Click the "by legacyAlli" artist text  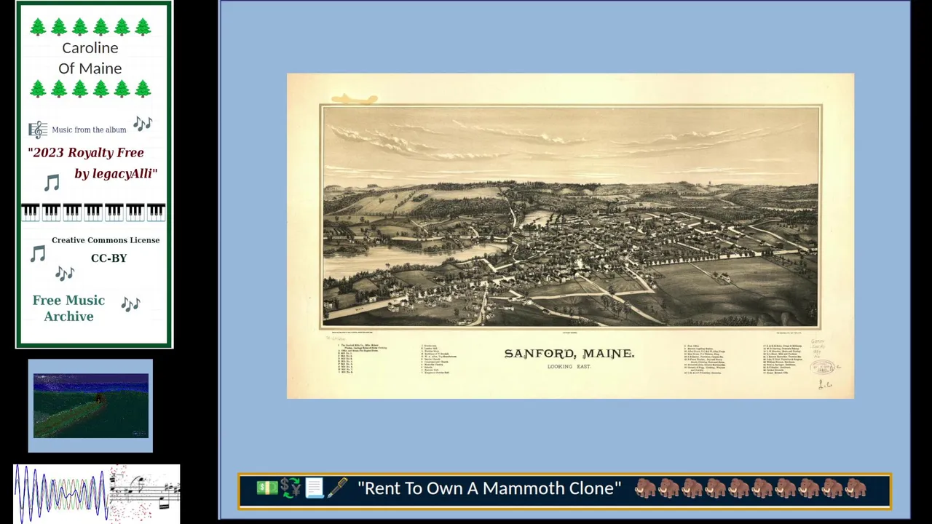pos(116,173)
